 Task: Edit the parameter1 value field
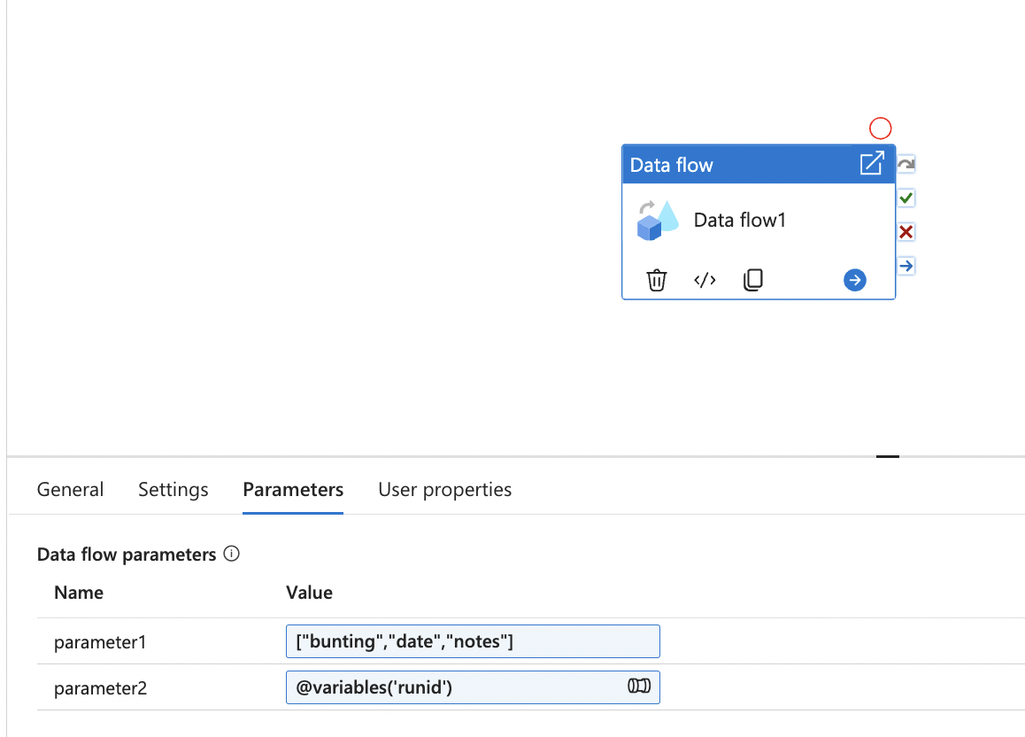[x=473, y=641]
